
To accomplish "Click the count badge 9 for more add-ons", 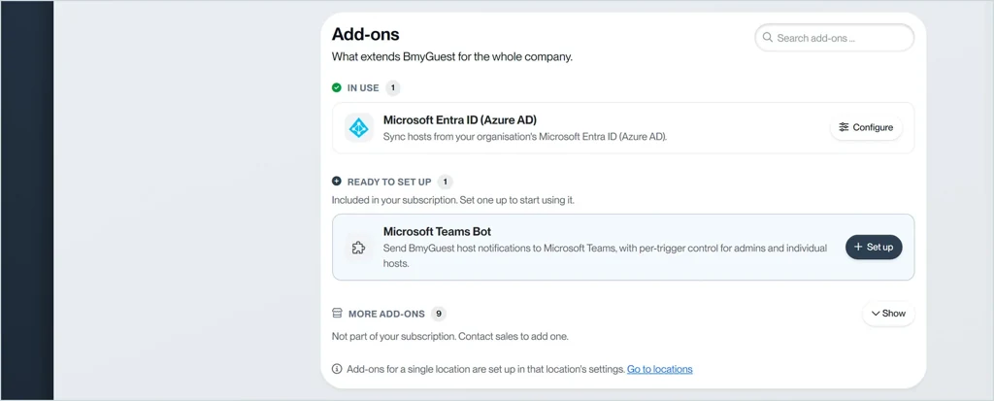I will (x=438, y=314).
